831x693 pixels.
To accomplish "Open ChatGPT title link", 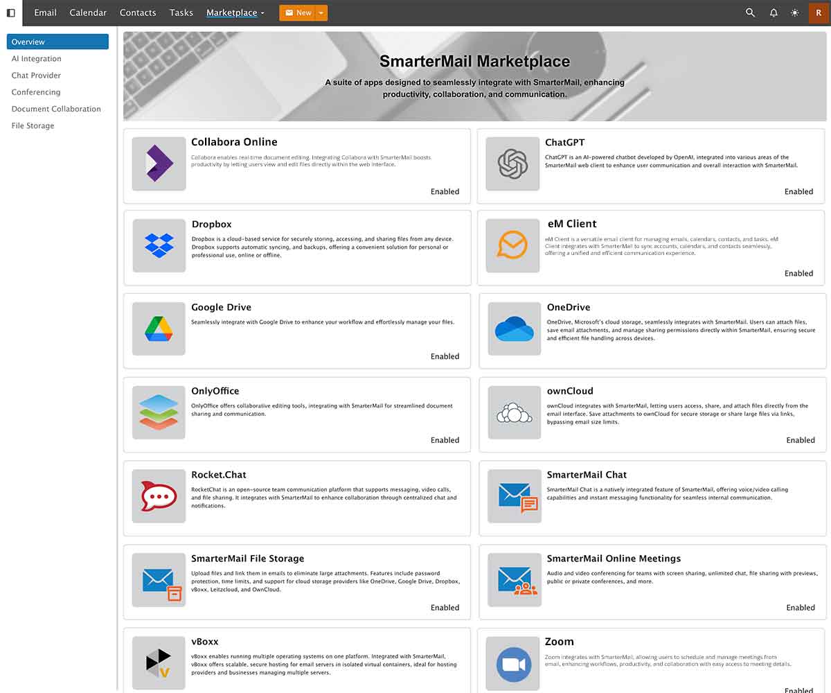I will pos(565,142).
